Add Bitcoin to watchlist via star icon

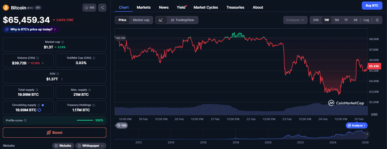(87, 8)
